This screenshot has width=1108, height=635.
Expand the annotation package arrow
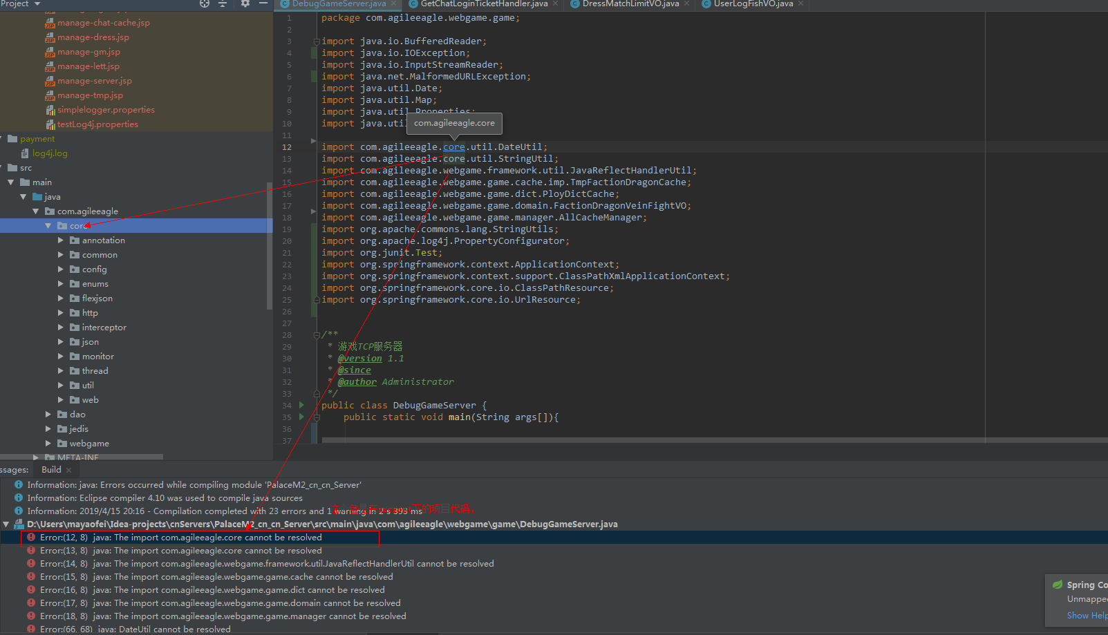61,240
